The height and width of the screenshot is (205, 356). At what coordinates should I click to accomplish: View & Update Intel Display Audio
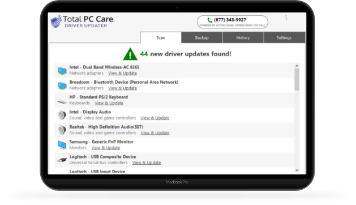[x=155, y=118]
